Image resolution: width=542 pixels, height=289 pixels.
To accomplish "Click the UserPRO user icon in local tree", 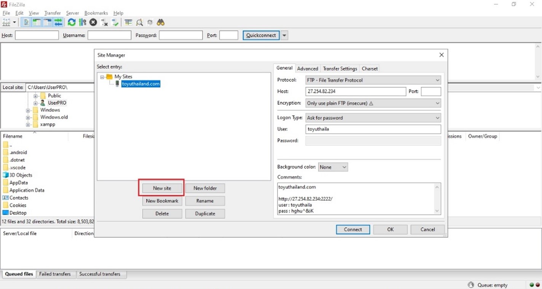I will pos(43,103).
